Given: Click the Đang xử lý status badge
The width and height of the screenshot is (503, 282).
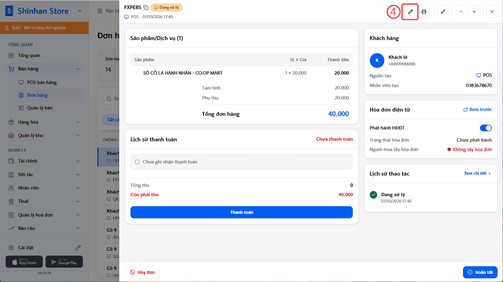Looking at the screenshot, I should pos(167,8).
